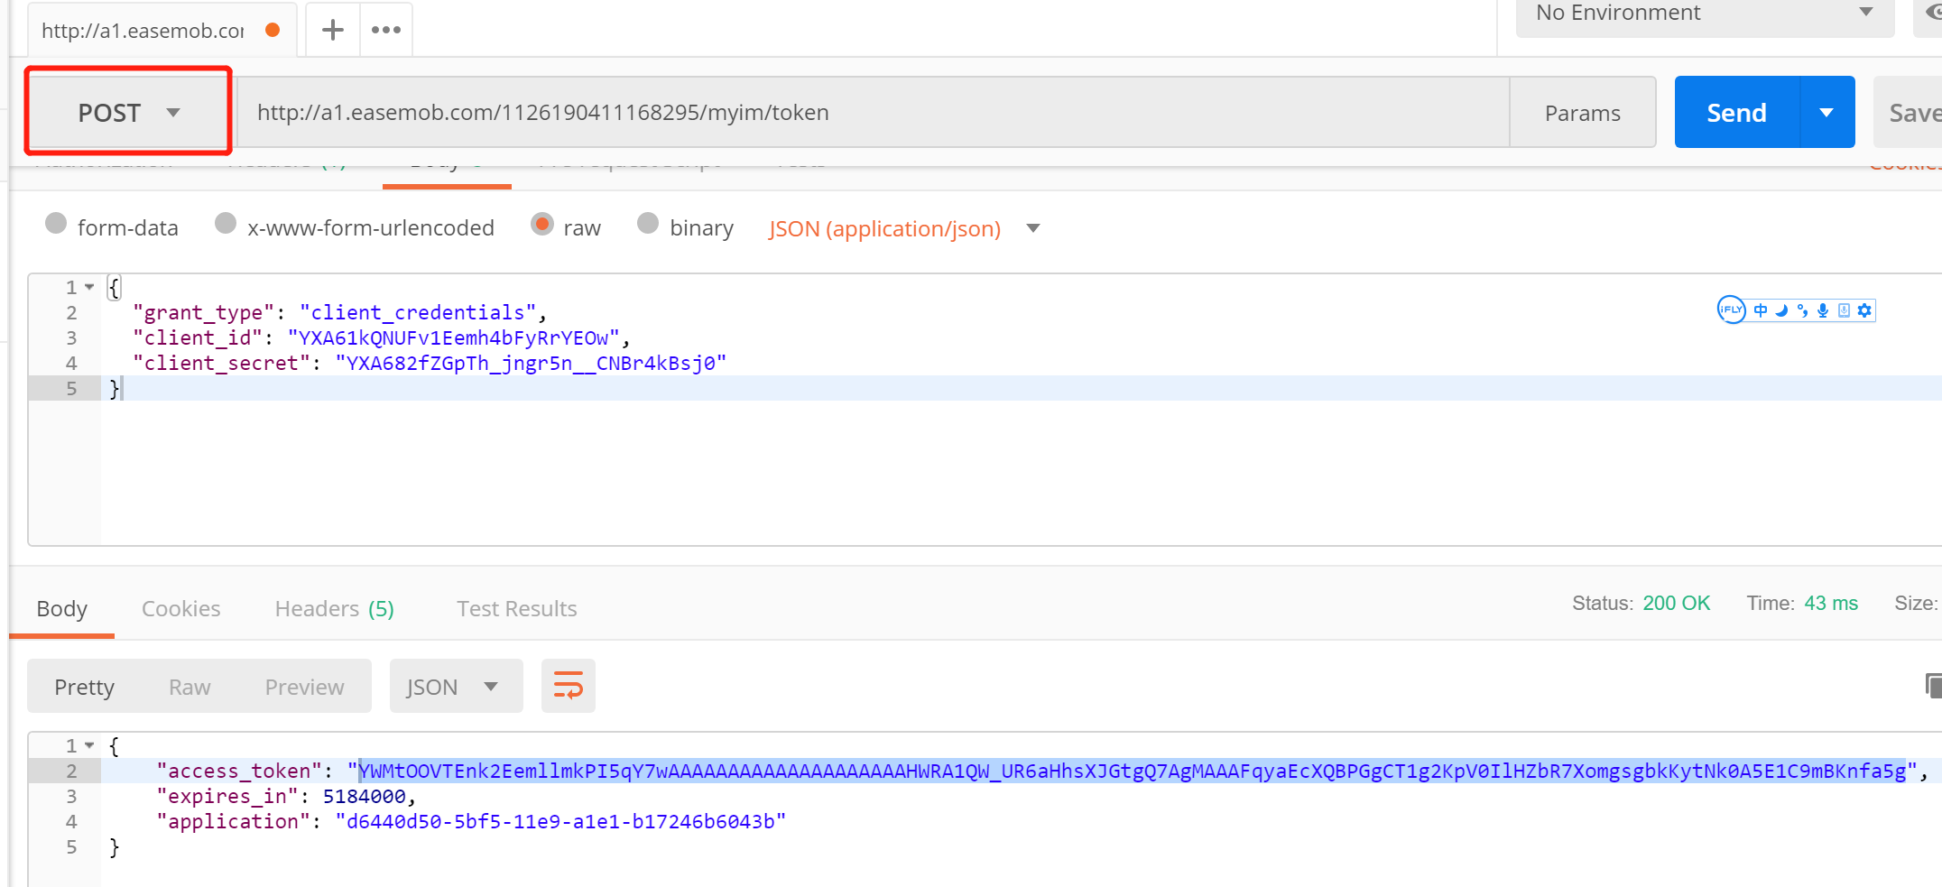The height and width of the screenshot is (887, 1942).
Task: Toggle iFLY punctuation mode icon
Action: tap(1802, 310)
